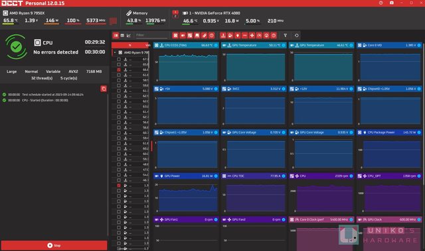
Task: Collapse the AMD Ryzen 9 tree node
Action: [115, 52]
